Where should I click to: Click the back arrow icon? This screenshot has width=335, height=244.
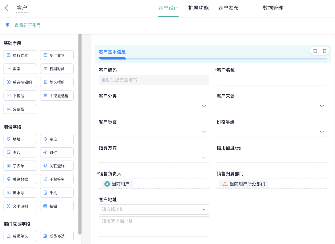coord(7,8)
